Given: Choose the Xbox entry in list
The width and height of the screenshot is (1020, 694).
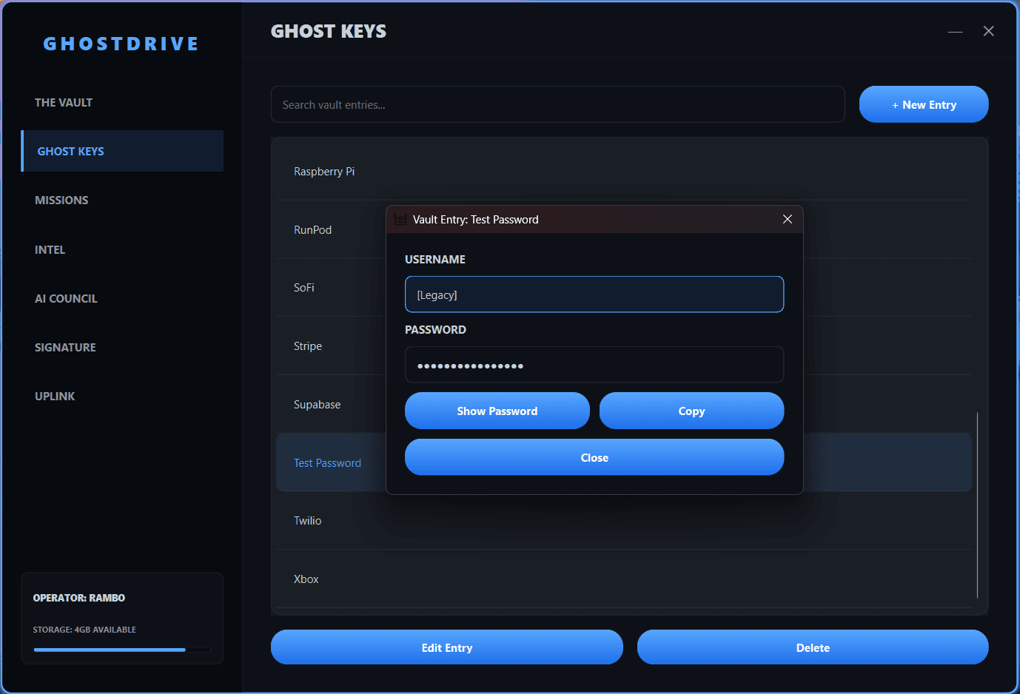Looking at the screenshot, I should pos(306,579).
